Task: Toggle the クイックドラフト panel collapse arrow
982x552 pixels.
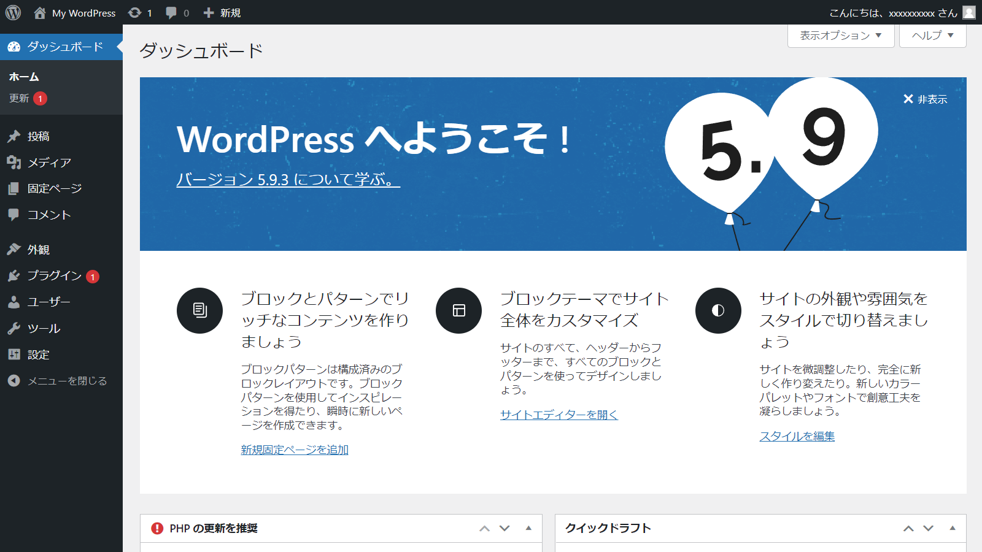Action: coord(953,528)
